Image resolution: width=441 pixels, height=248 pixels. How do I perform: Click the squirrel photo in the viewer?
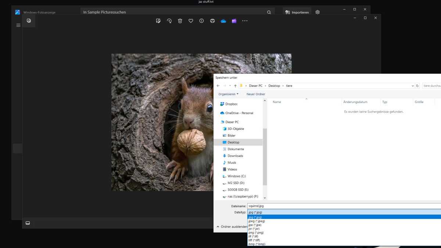coord(201,122)
